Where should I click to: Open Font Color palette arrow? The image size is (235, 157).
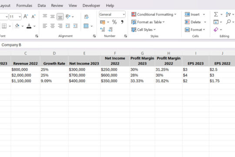tap(34, 26)
